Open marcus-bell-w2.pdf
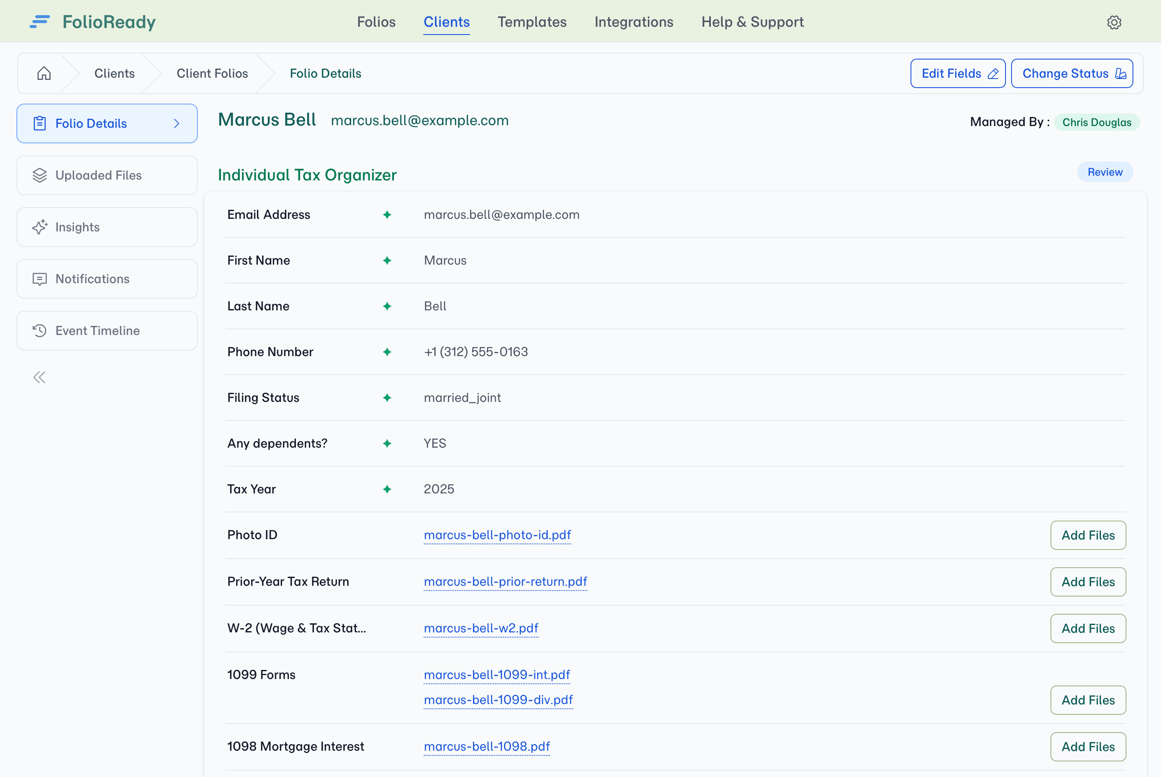This screenshot has height=777, width=1161. (x=481, y=629)
